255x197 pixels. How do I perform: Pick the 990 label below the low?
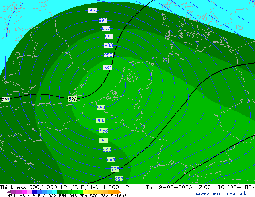click(x=103, y=140)
